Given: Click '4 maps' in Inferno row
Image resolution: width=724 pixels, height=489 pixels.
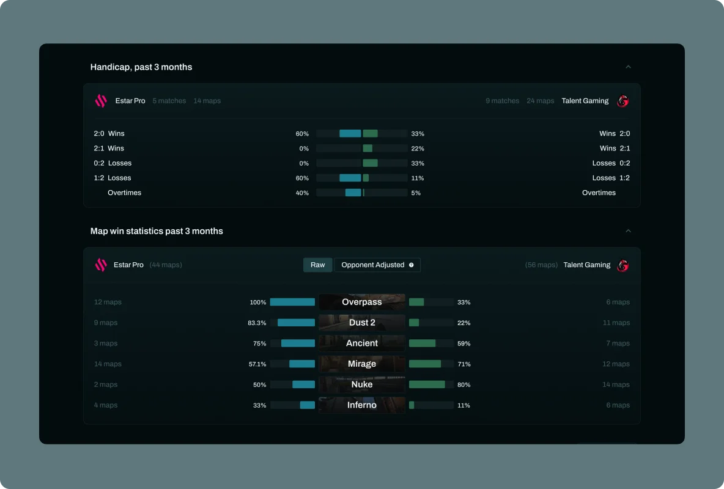Looking at the screenshot, I should 106,405.
